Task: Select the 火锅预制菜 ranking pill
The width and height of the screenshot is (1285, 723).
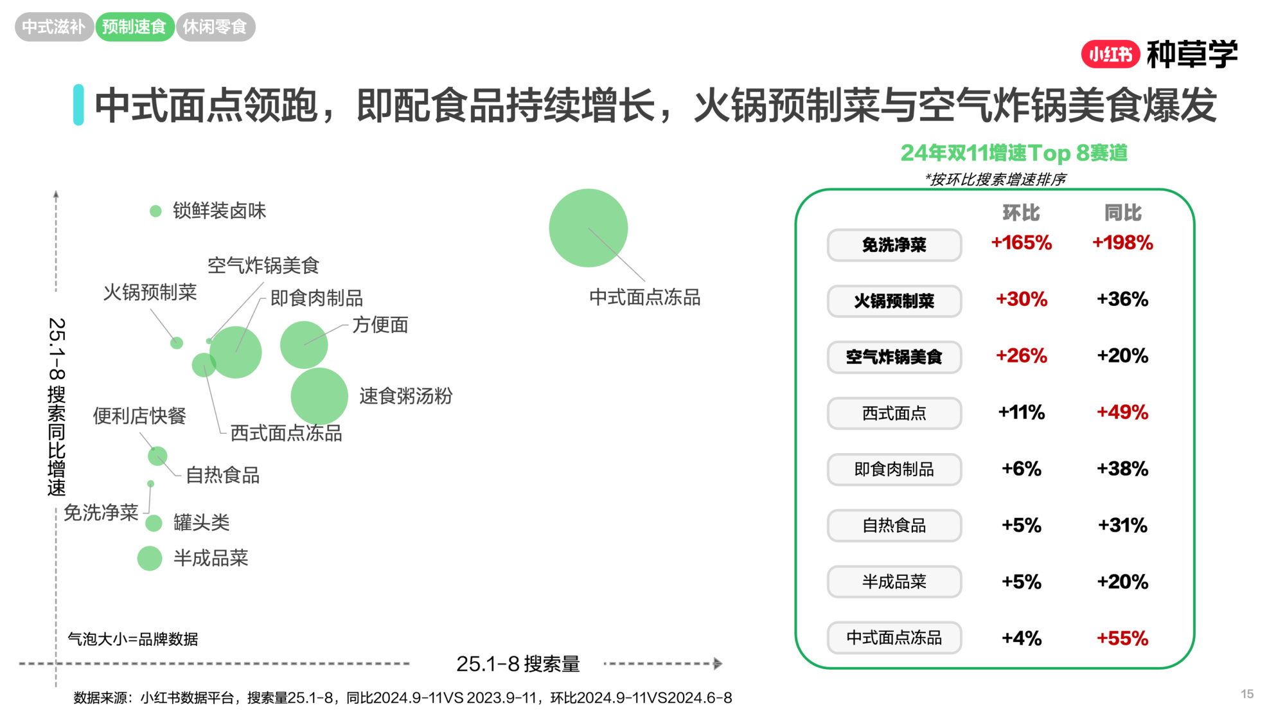Action: point(894,301)
